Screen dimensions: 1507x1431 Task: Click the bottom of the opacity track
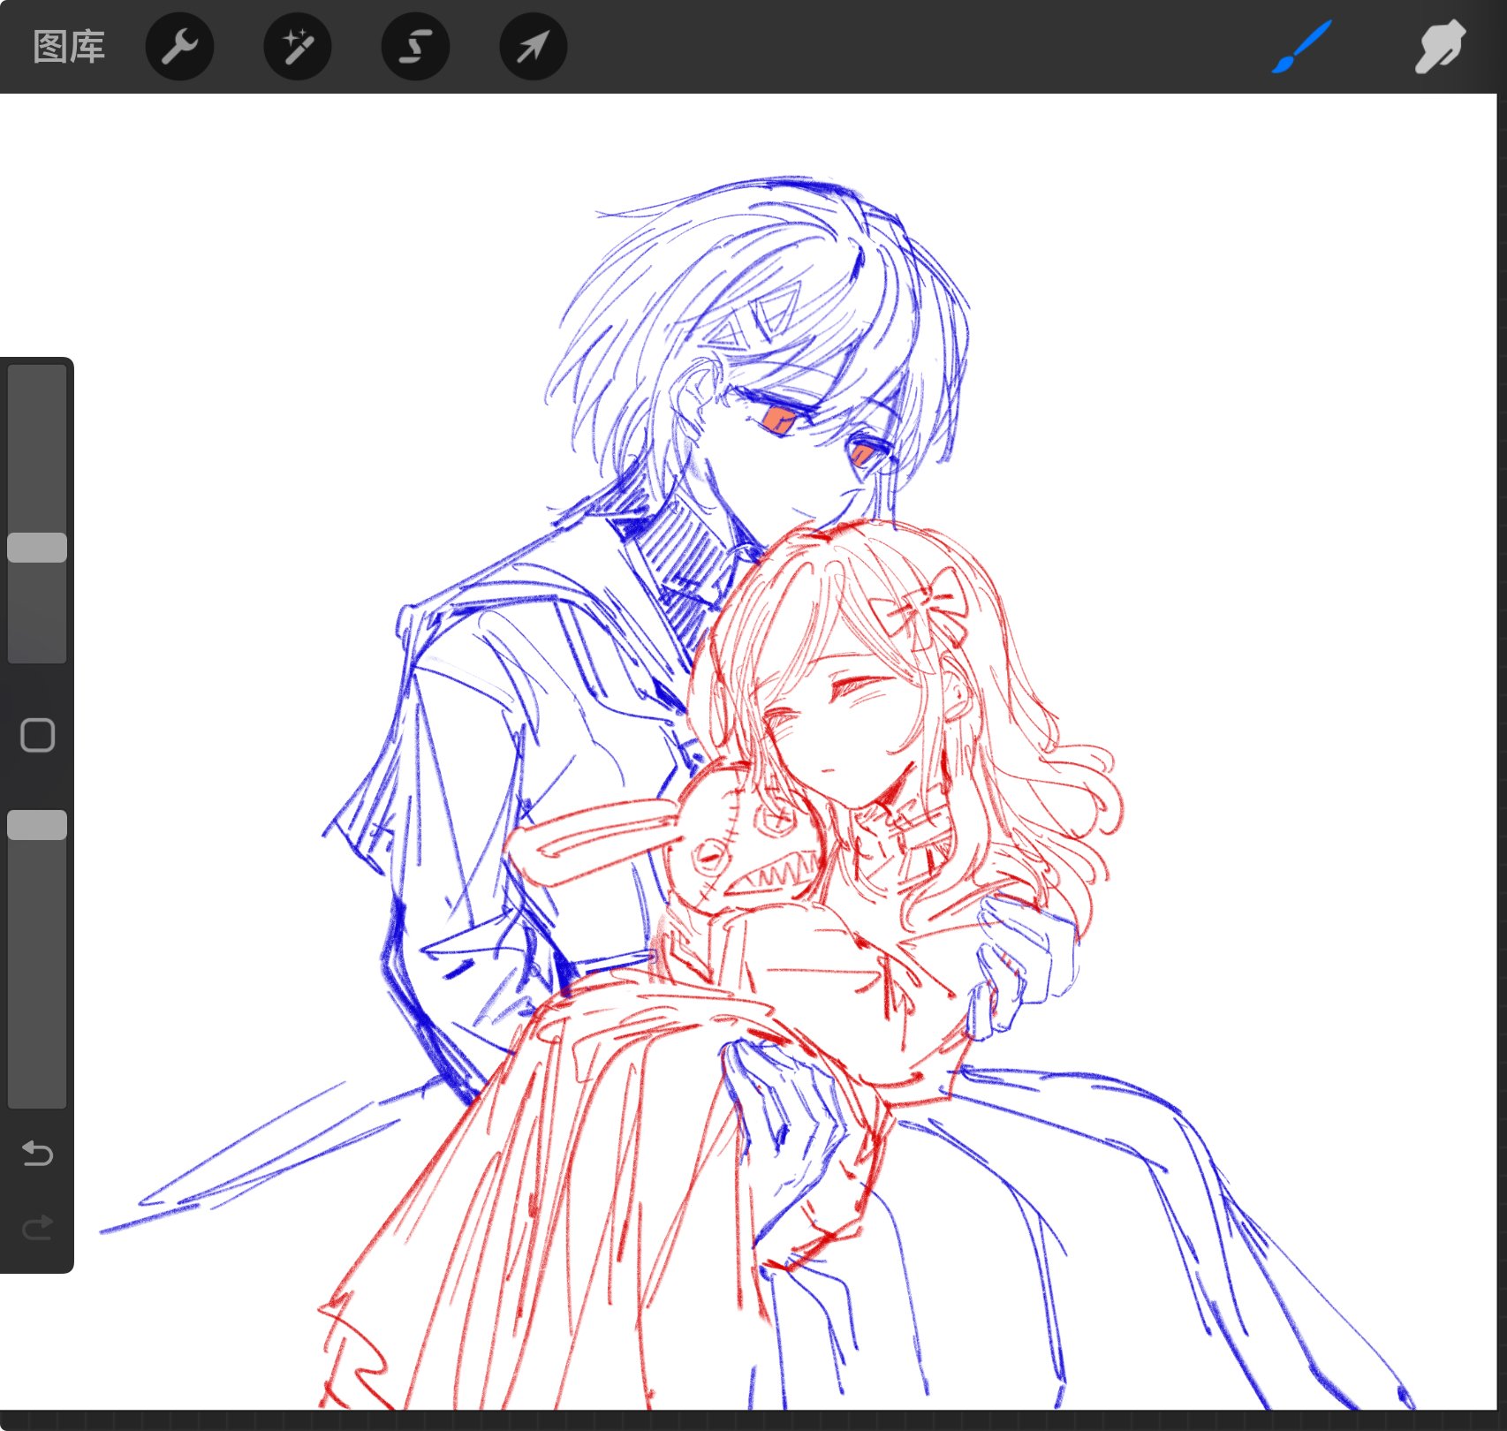pyautogui.click(x=37, y=1091)
